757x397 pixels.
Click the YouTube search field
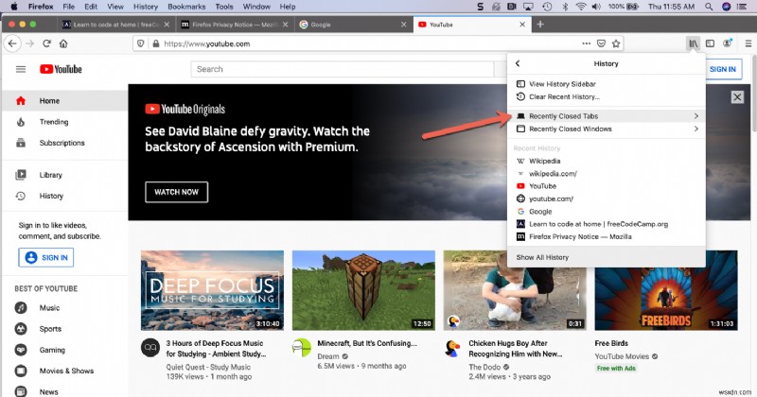tap(343, 69)
